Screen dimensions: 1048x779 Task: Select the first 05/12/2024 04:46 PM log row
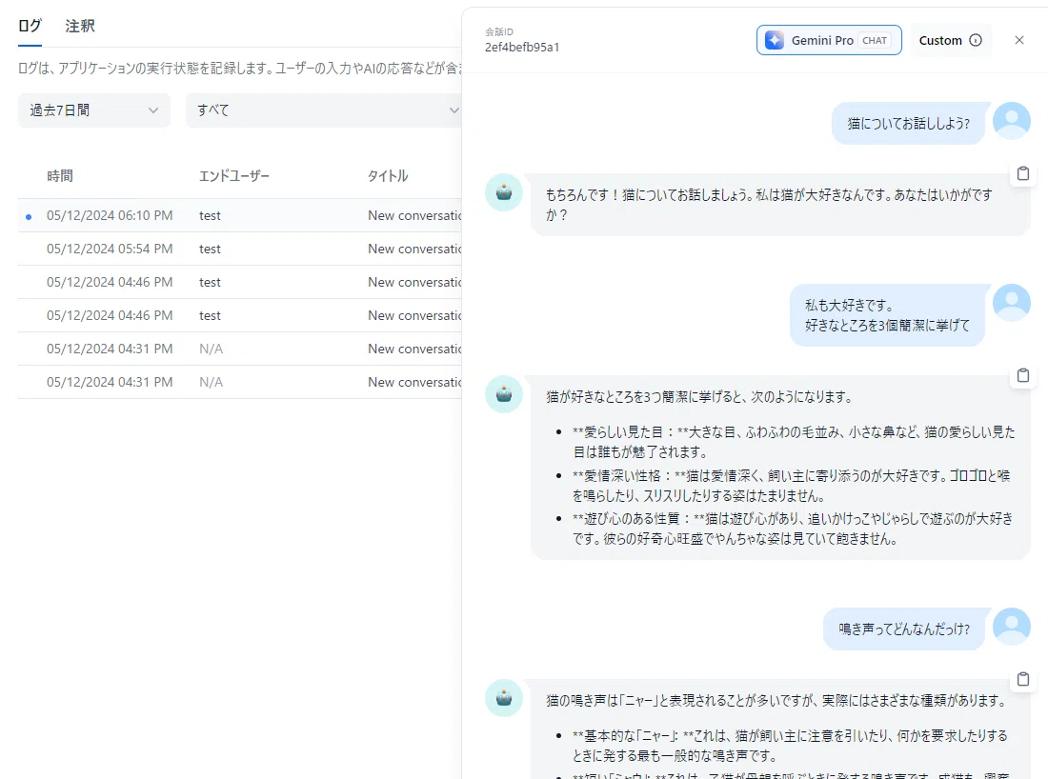pyautogui.click(x=239, y=282)
